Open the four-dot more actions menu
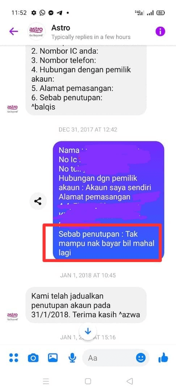176x392 pixels. coord(13,358)
